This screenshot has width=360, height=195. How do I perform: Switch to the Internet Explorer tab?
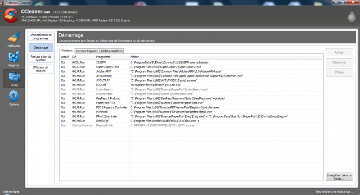click(86, 50)
